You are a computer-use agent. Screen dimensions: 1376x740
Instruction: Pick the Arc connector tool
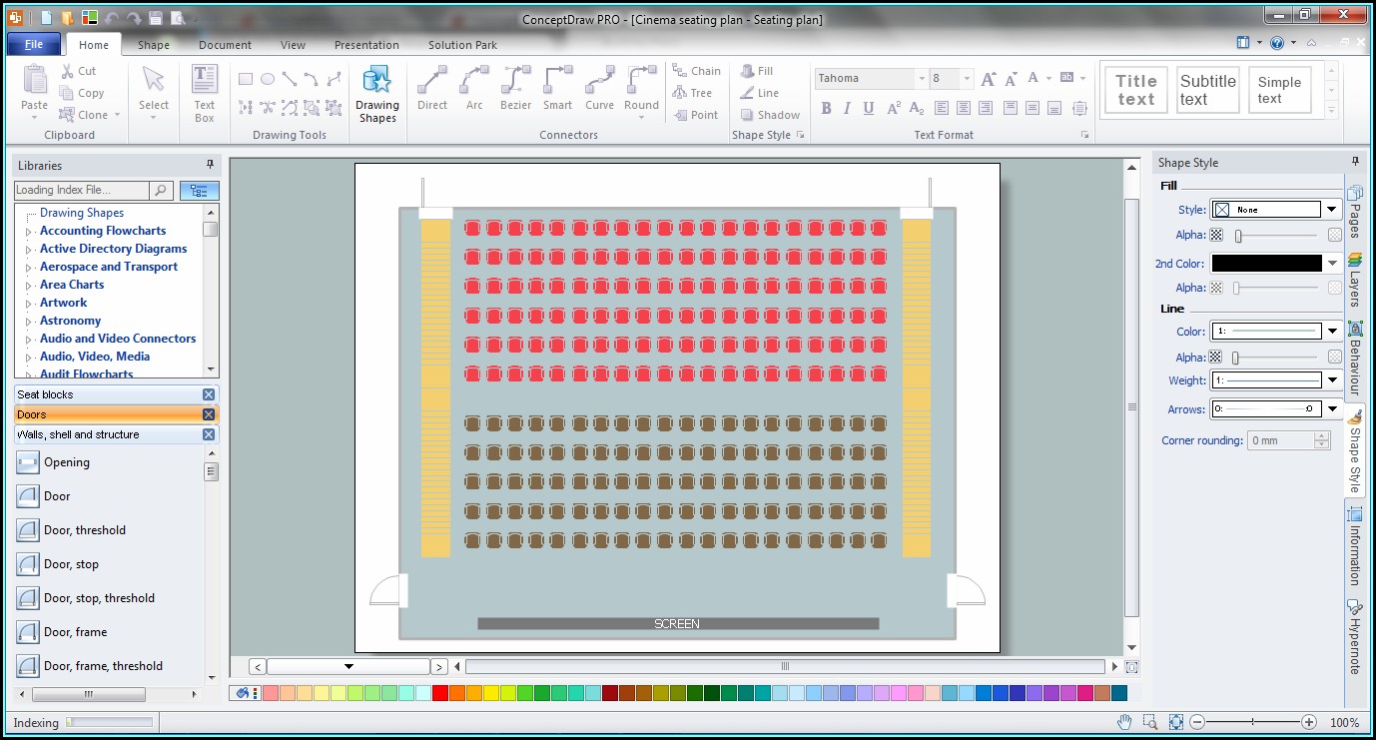click(x=474, y=89)
